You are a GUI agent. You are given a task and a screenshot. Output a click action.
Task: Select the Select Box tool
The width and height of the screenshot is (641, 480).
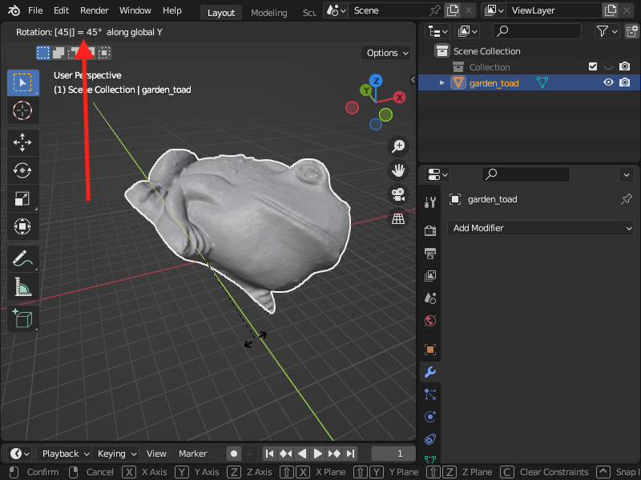tap(23, 82)
